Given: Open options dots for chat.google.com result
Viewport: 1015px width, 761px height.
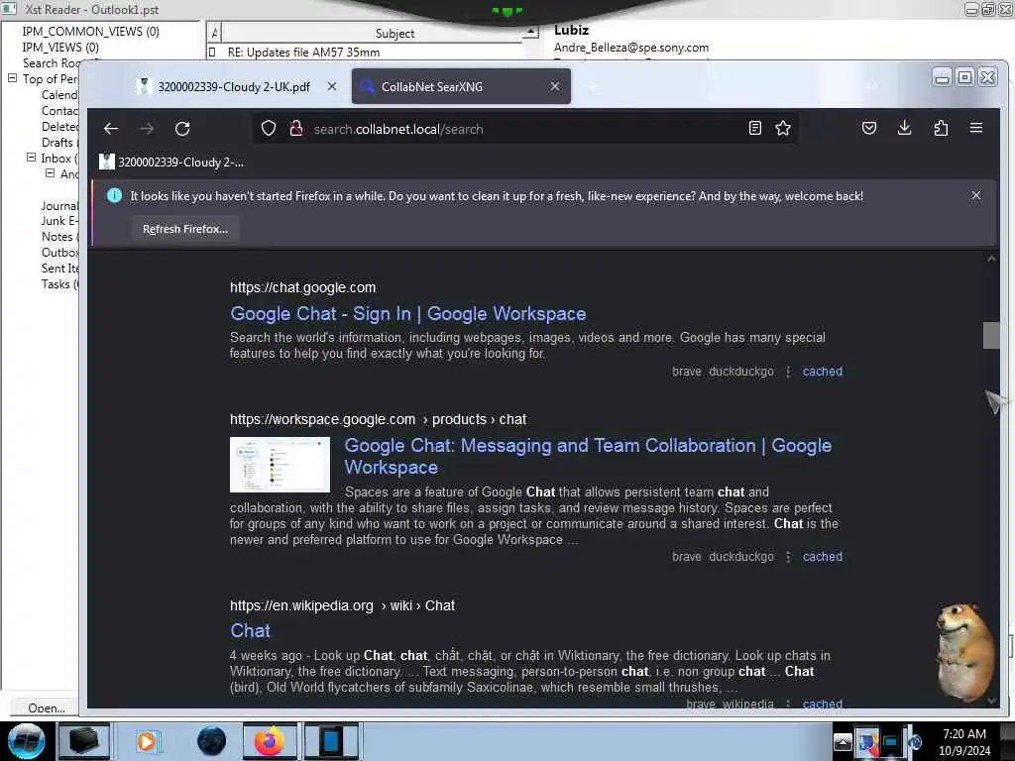Looking at the screenshot, I should point(788,372).
